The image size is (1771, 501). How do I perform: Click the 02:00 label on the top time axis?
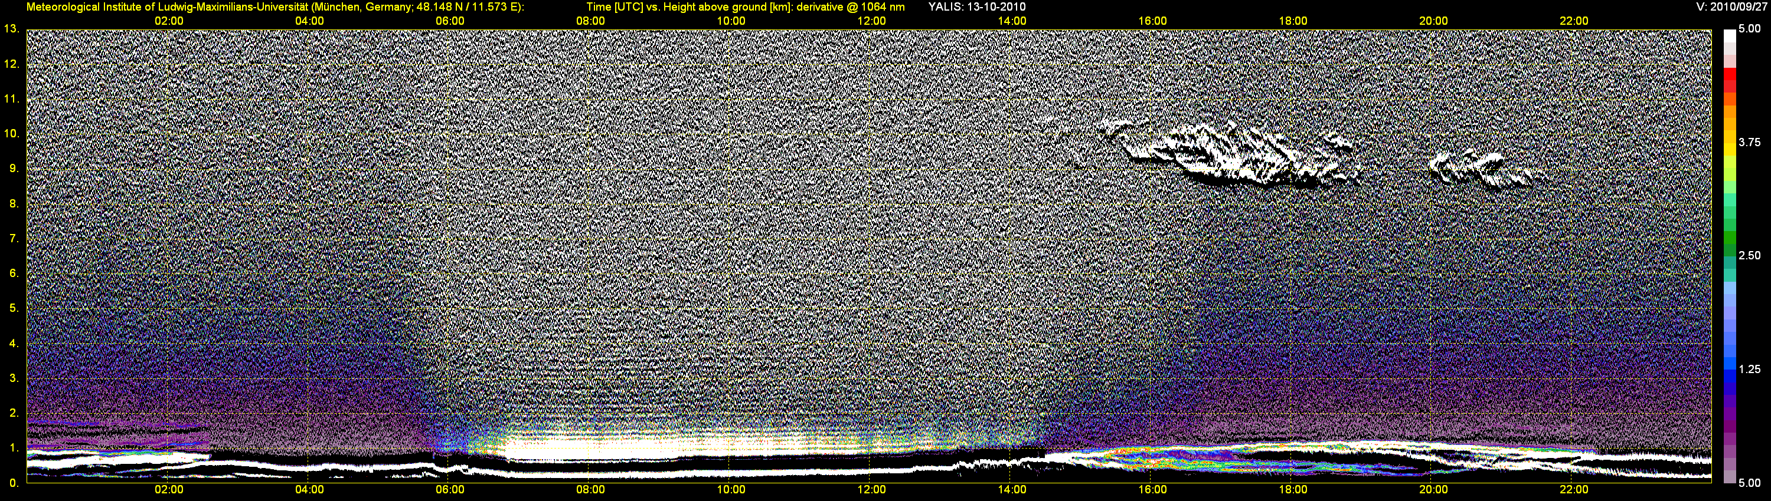(168, 21)
